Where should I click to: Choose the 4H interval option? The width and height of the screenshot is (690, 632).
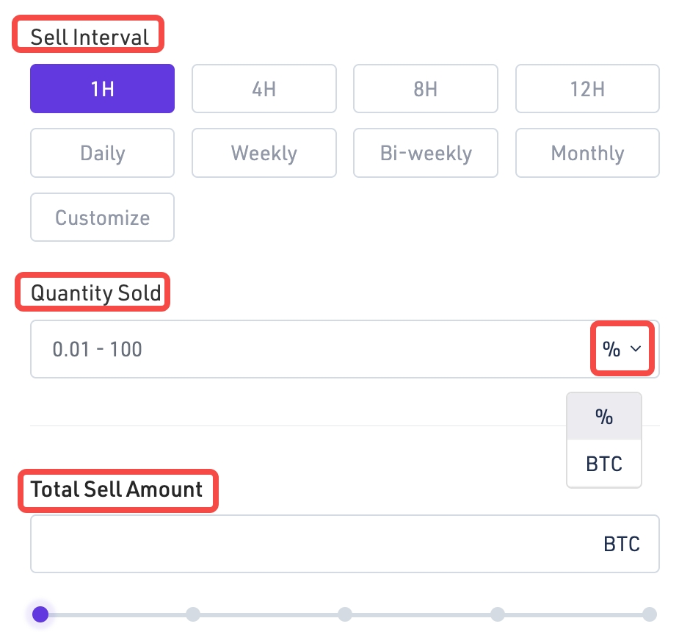tap(264, 89)
